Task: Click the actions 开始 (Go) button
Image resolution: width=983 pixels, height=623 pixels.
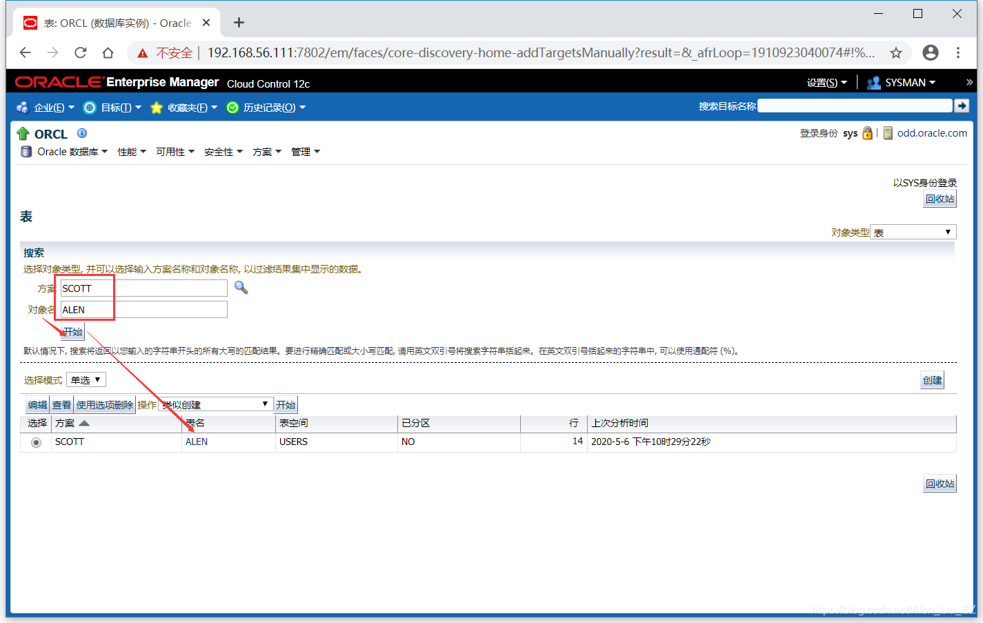Action: [286, 405]
